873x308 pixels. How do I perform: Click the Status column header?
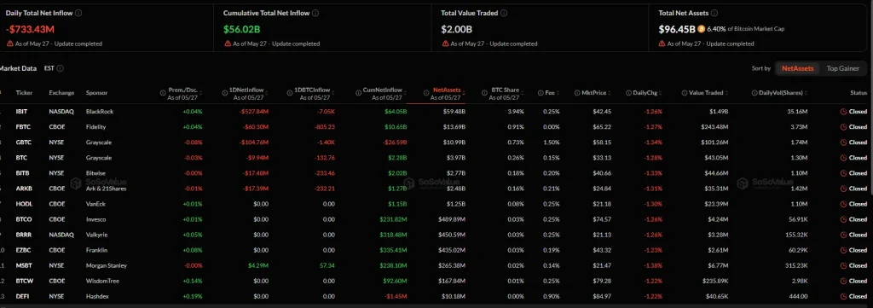(859, 93)
